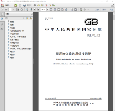
Task: Click the plus zoom in button
Action: click(39, 9)
